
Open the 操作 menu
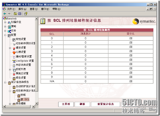(22, 9)
